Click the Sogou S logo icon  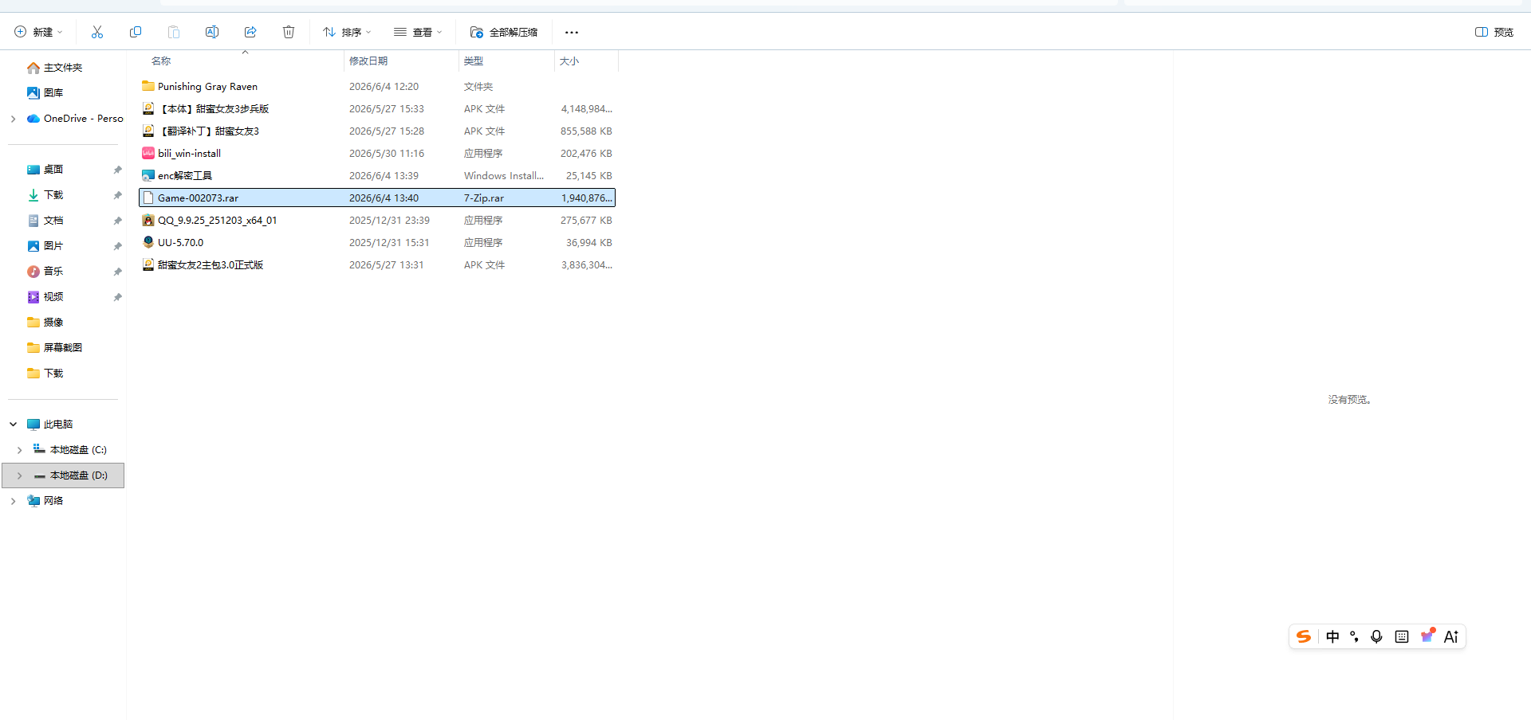pos(1304,636)
